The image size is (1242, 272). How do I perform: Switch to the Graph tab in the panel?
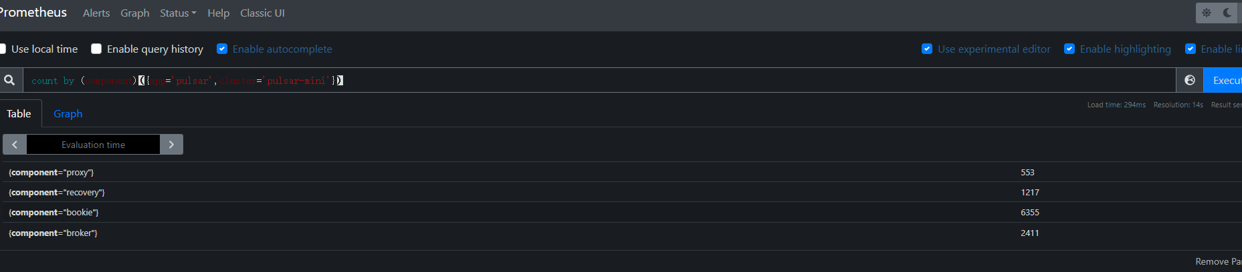tap(68, 113)
